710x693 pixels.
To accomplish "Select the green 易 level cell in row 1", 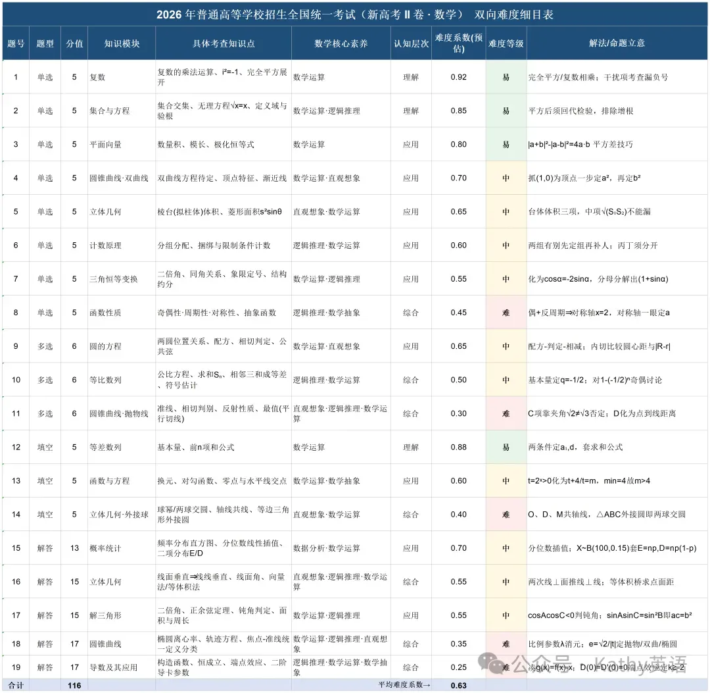I will pos(506,77).
